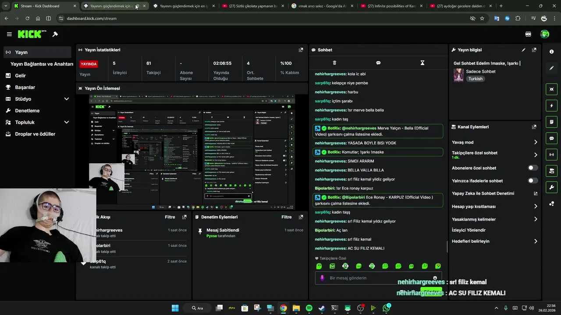561x315 pixels.
Task: Click the Kick logo in the header
Action: (30, 34)
